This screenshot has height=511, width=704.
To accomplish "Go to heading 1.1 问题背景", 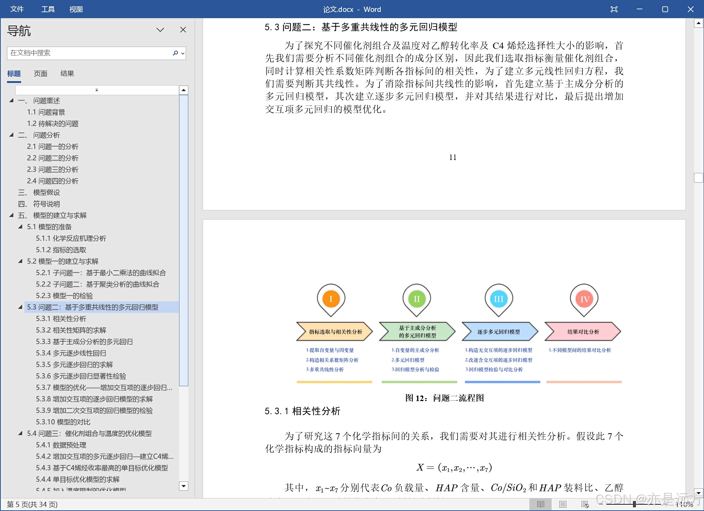I will (x=46, y=112).
